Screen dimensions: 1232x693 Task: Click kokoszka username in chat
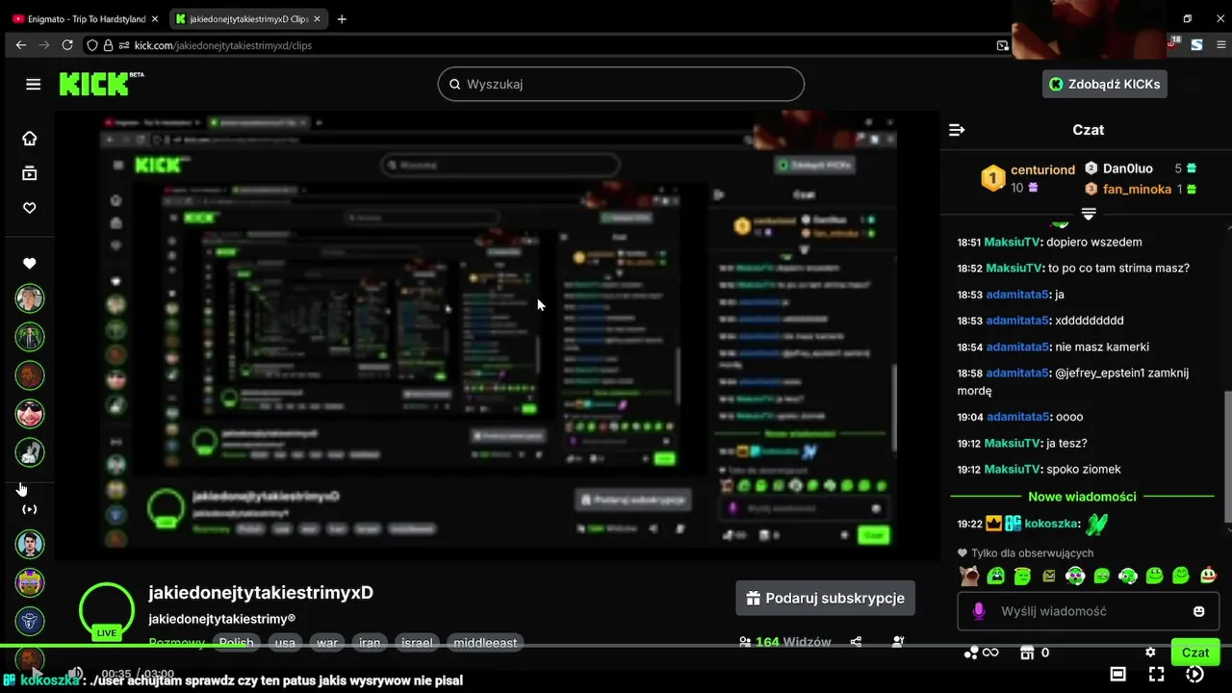click(x=1052, y=524)
